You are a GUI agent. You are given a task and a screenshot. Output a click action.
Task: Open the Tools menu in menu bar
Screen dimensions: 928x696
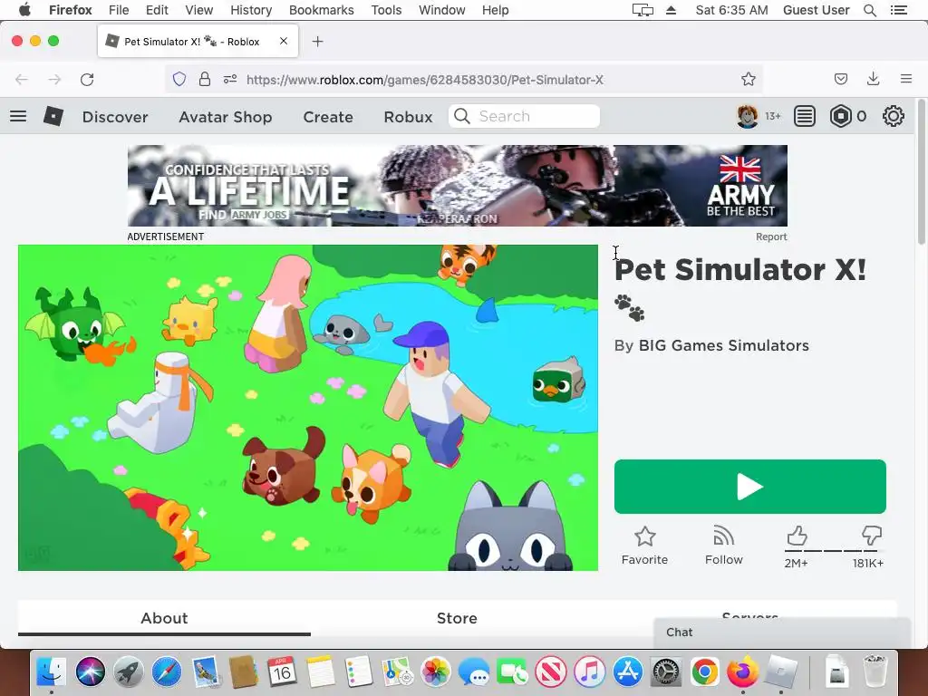386,10
